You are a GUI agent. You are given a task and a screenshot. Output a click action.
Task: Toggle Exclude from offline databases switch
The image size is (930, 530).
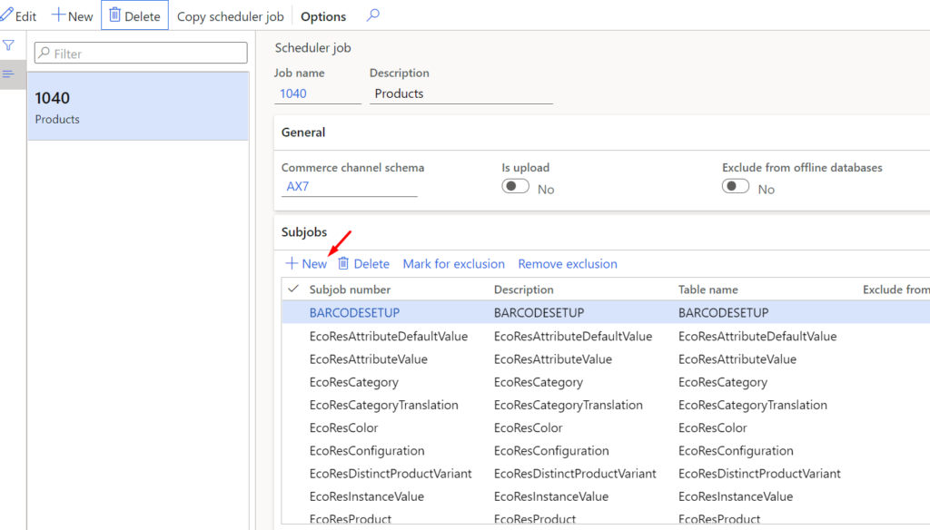(x=736, y=186)
